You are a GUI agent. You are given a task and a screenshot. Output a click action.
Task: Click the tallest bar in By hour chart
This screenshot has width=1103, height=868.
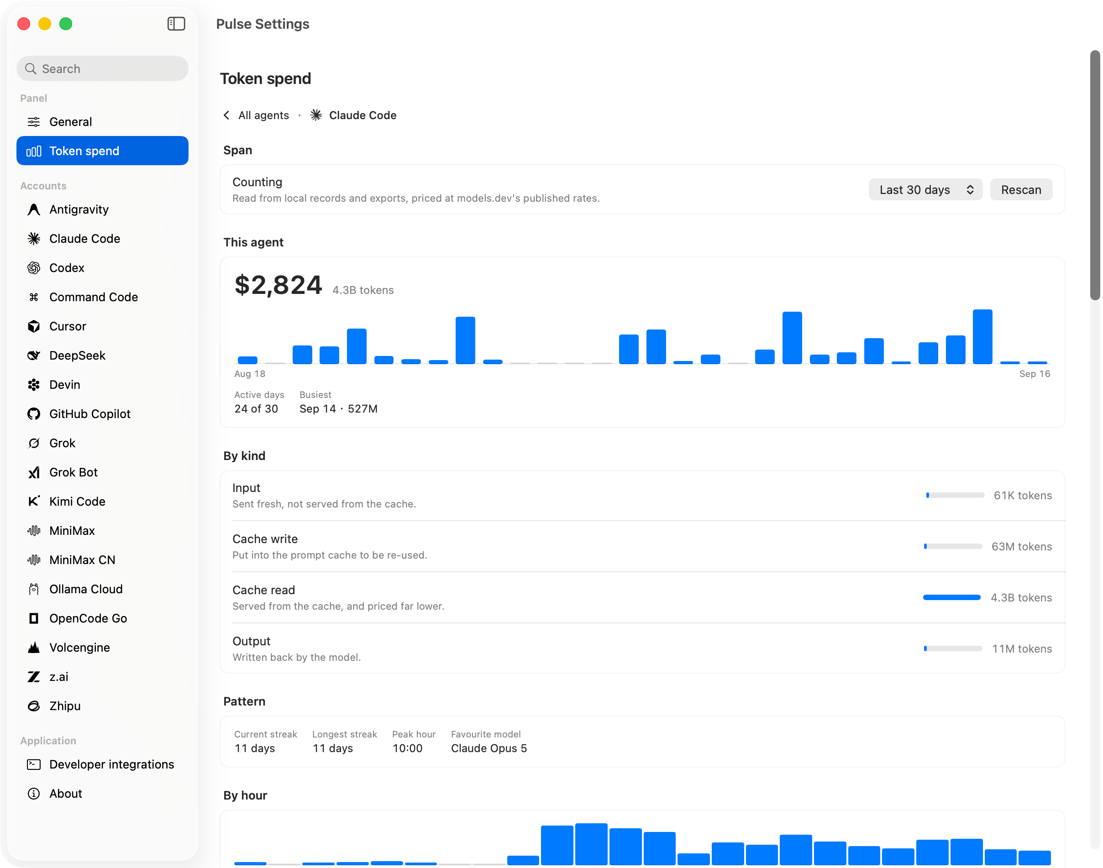pyautogui.click(x=591, y=844)
